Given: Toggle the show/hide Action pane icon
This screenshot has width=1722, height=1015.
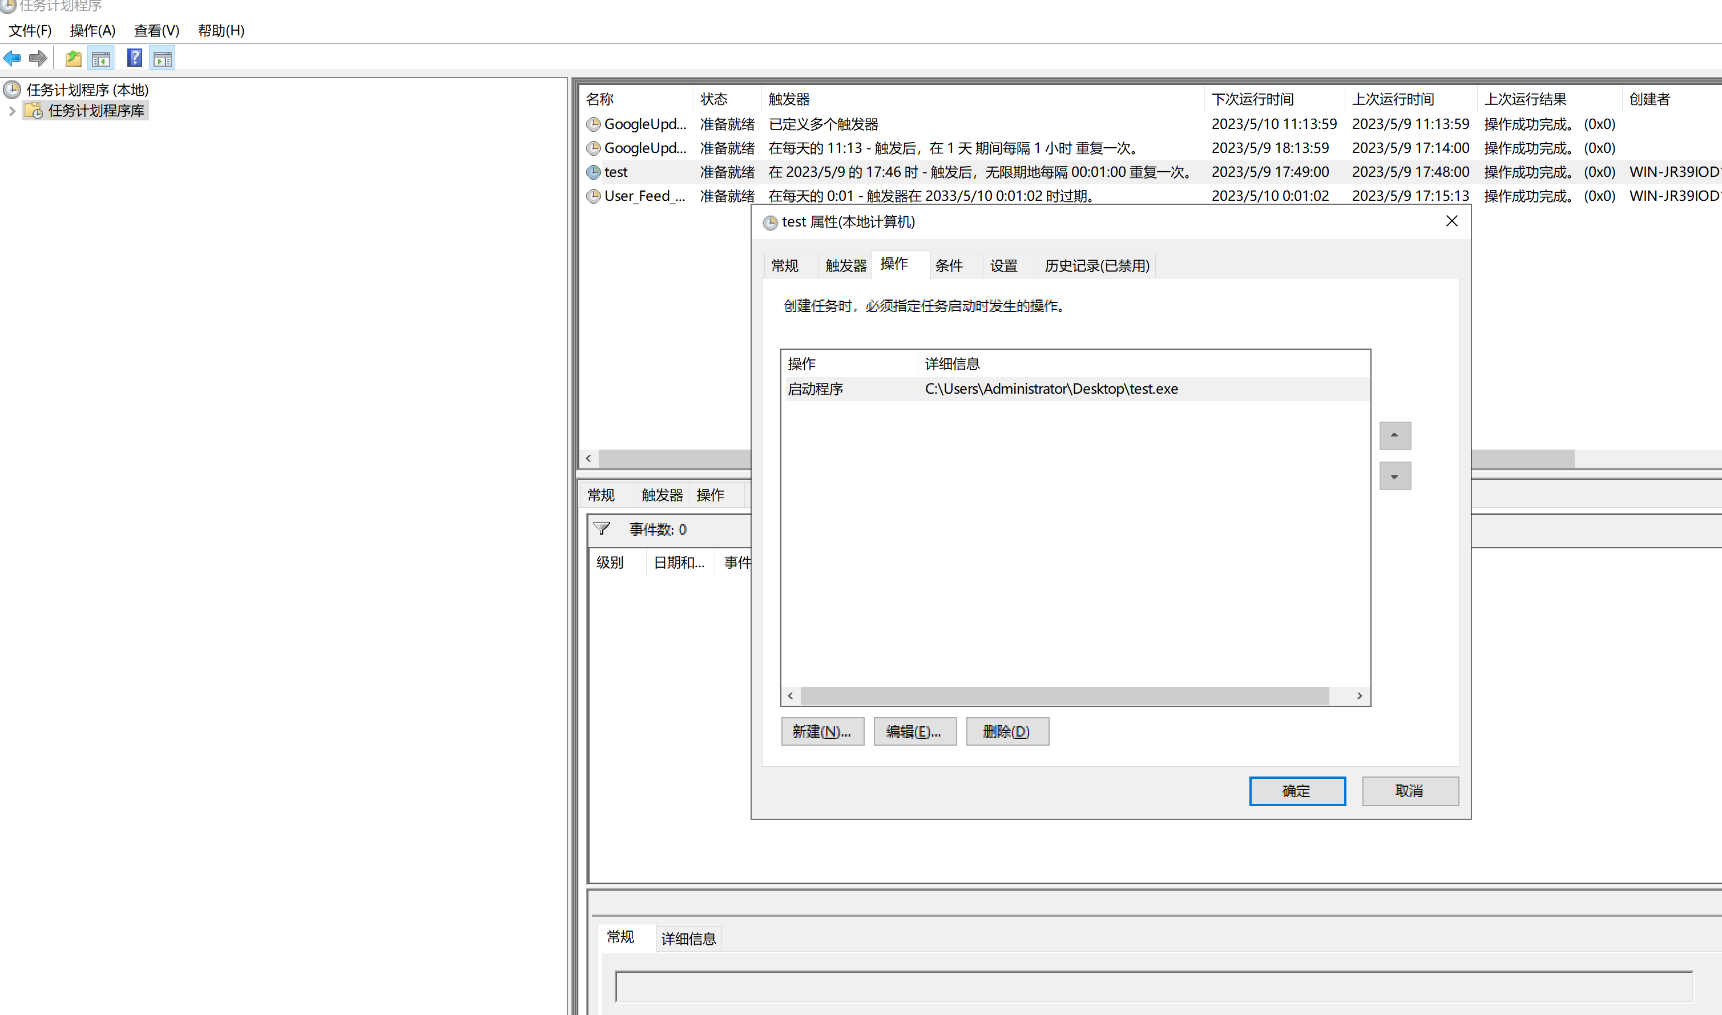Looking at the screenshot, I should (163, 59).
